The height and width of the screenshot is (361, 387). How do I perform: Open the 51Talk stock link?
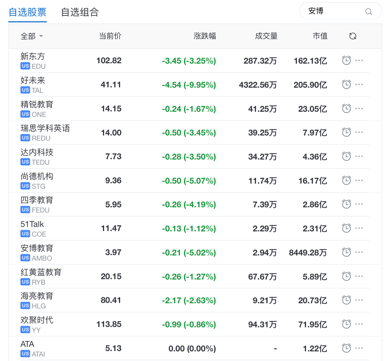pyautogui.click(x=32, y=224)
